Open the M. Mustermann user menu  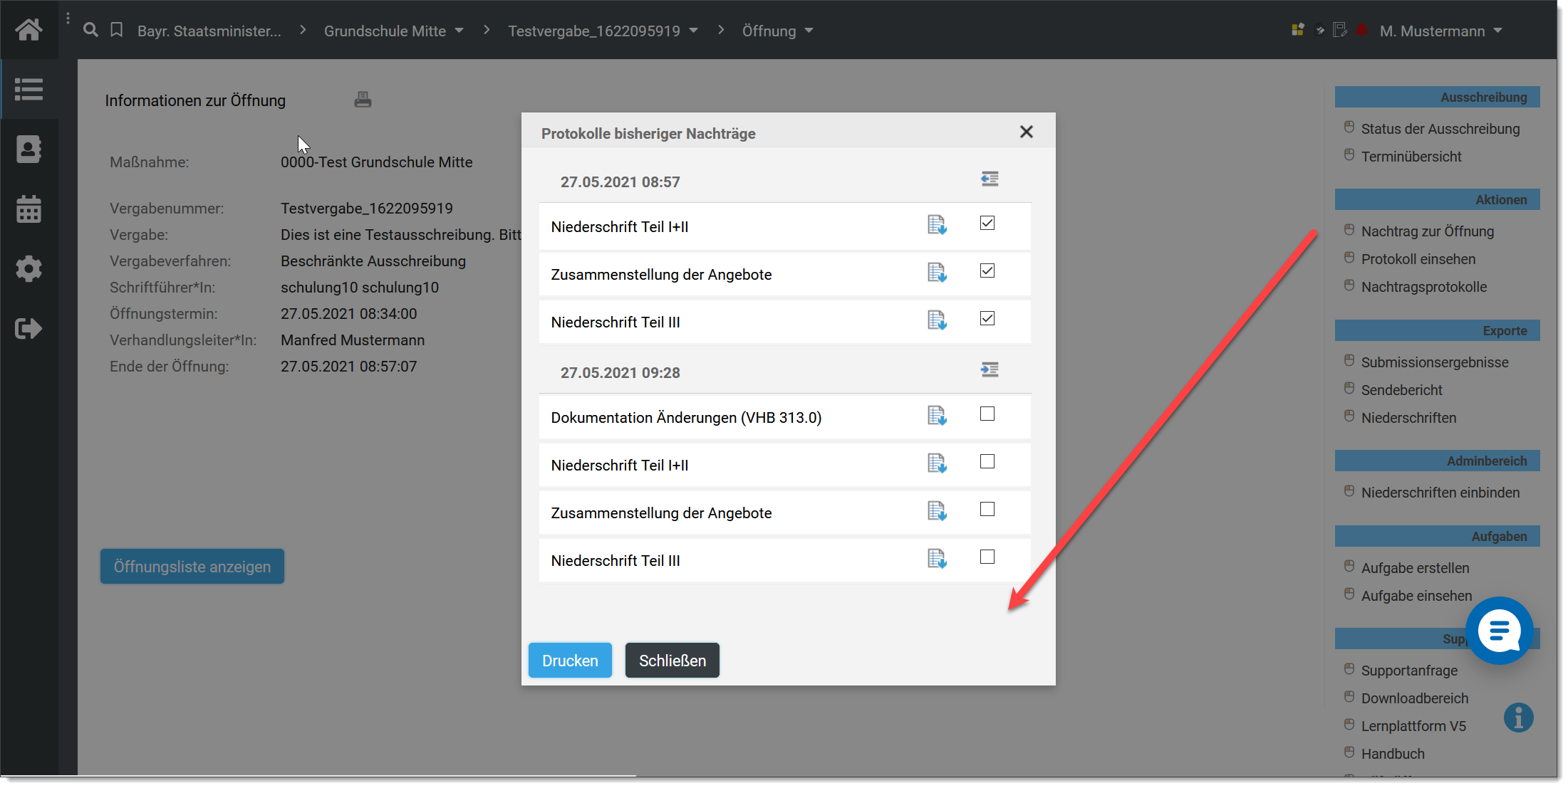click(1440, 31)
